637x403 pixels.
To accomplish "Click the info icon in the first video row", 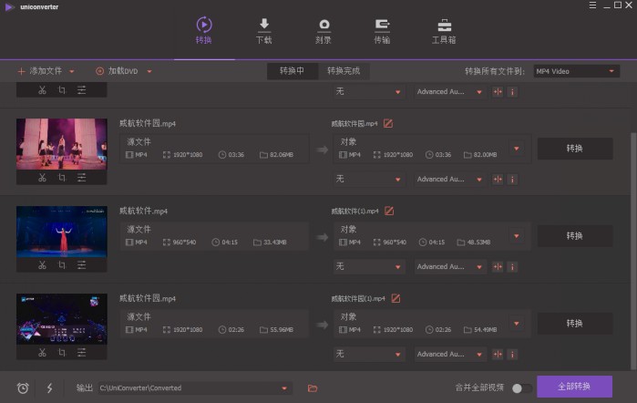I will [512, 179].
